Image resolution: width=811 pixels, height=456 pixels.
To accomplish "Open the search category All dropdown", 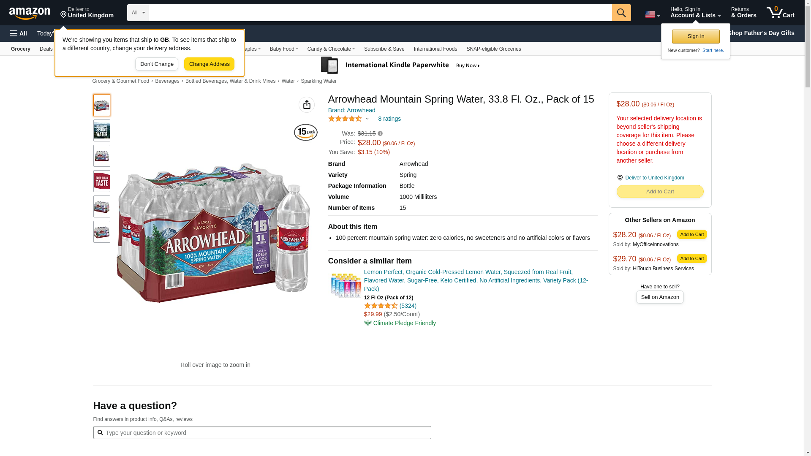I will tap(138, 13).
